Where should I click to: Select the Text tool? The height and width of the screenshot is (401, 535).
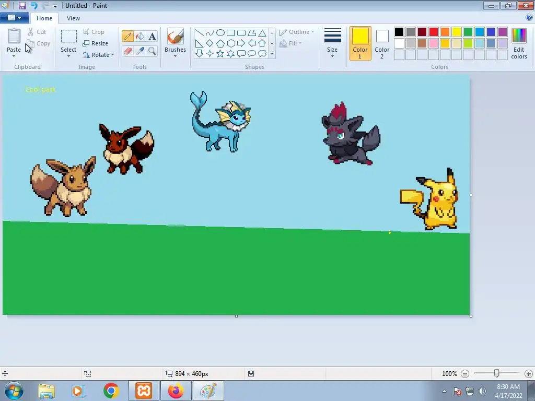[152, 36]
